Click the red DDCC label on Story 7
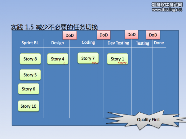The height and width of the screenshot is (139, 186). pos(95,63)
